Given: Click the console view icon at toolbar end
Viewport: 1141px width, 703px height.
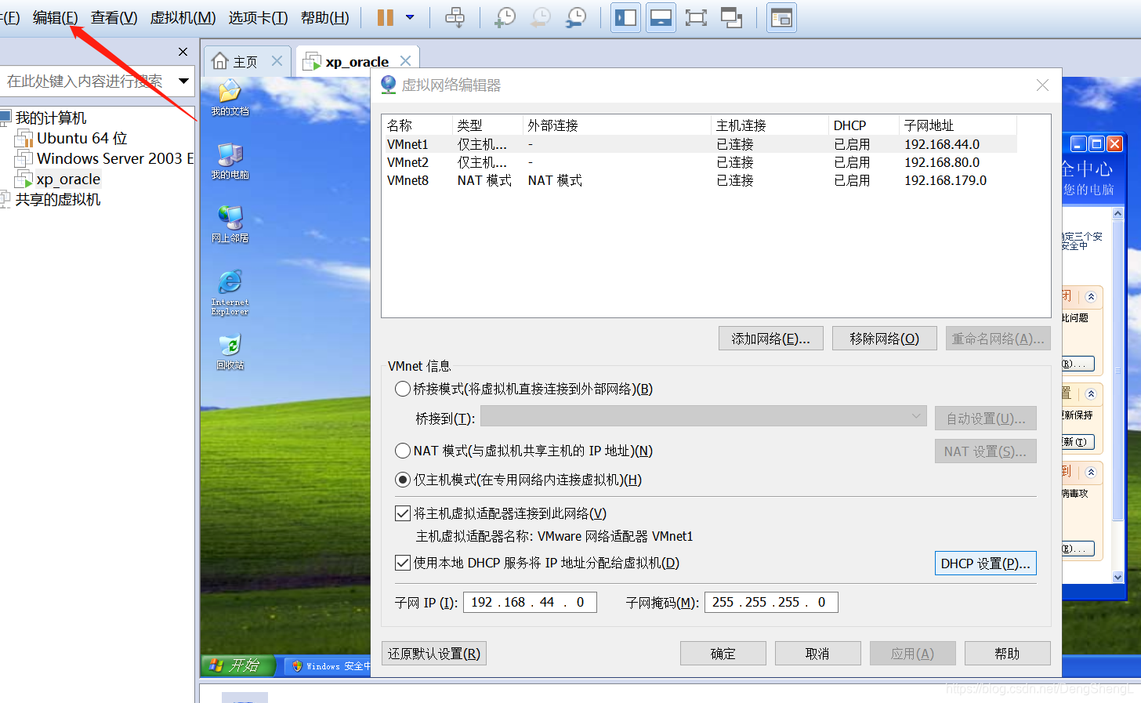Looking at the screenshot, I should (x=781, y=17).
